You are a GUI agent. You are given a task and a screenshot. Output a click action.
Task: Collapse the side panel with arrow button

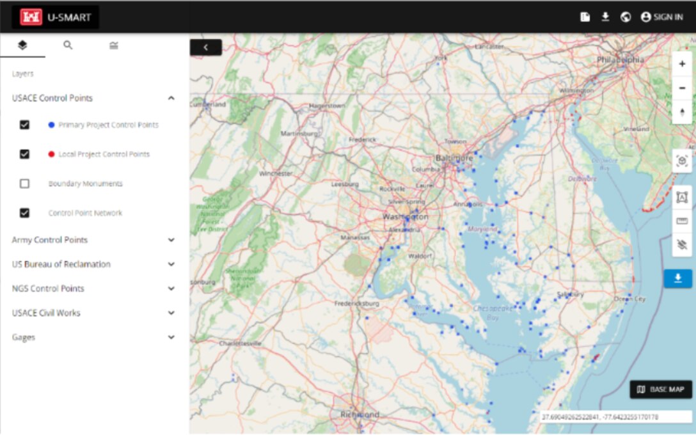[205, 47]
